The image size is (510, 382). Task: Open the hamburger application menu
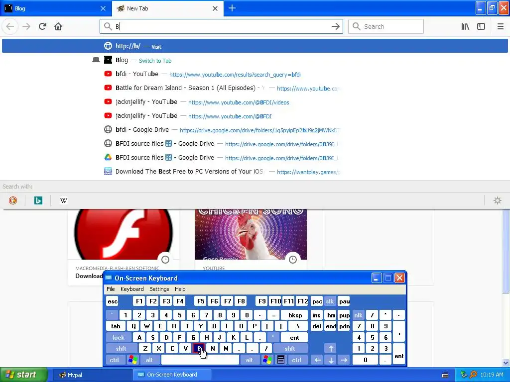coord(500,26)
